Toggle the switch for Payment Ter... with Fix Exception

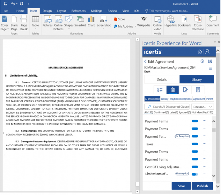point(195,136)
